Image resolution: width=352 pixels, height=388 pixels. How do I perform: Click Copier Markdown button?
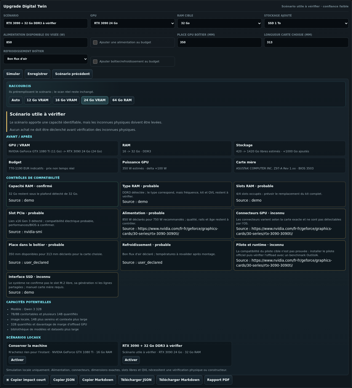(98, 380)
